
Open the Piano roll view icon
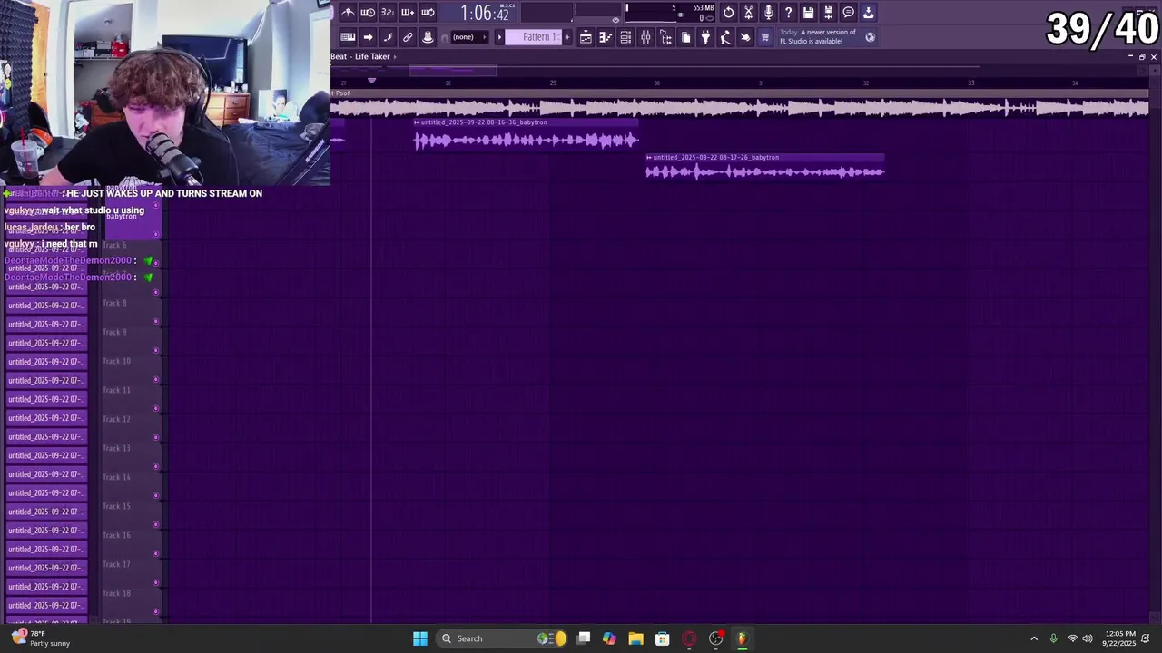[x=606, y=37]
